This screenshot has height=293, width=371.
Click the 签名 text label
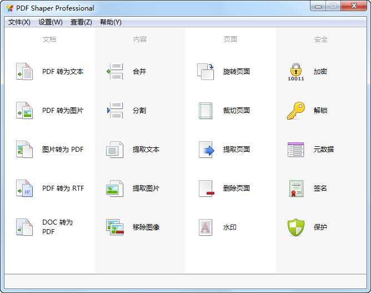point(320,188)
